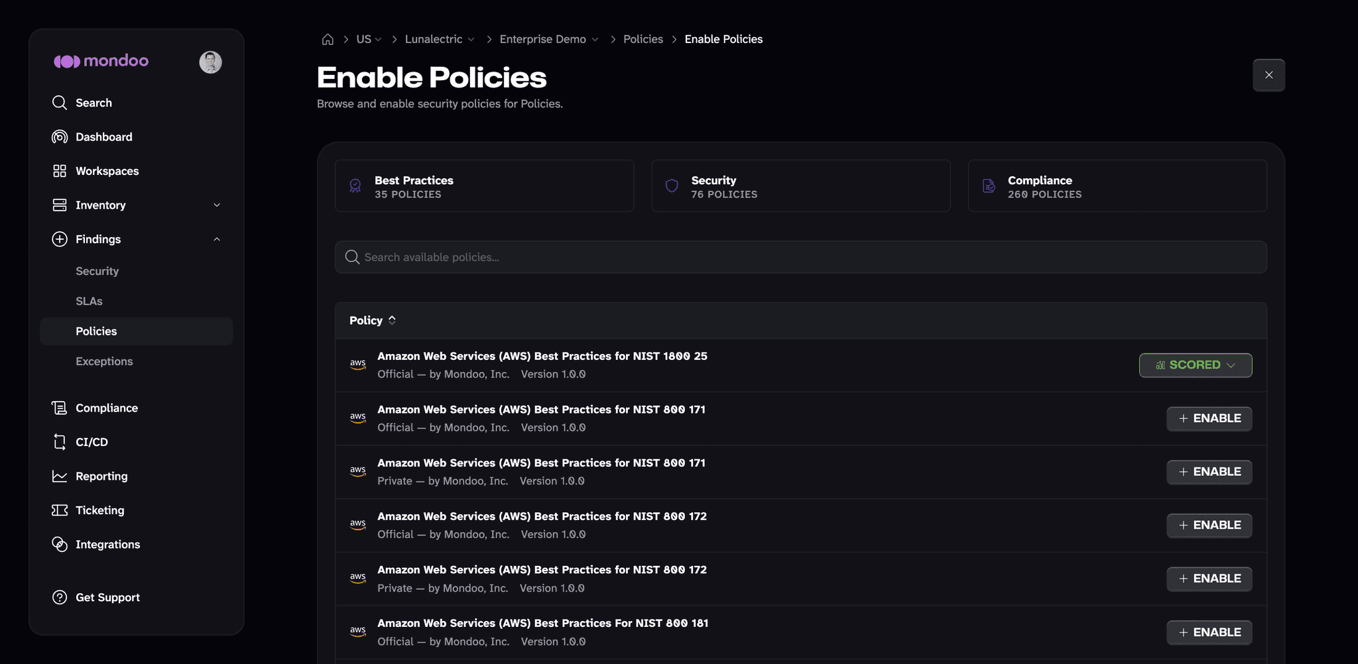Click the Get Support question icon
1358x664 pixels.
(x=60, y=597)
